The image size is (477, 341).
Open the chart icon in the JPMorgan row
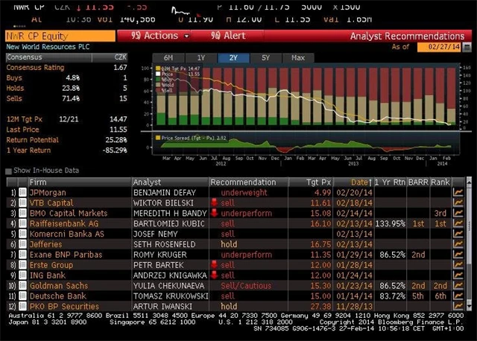pyautogui.click(x=458, y=192)
